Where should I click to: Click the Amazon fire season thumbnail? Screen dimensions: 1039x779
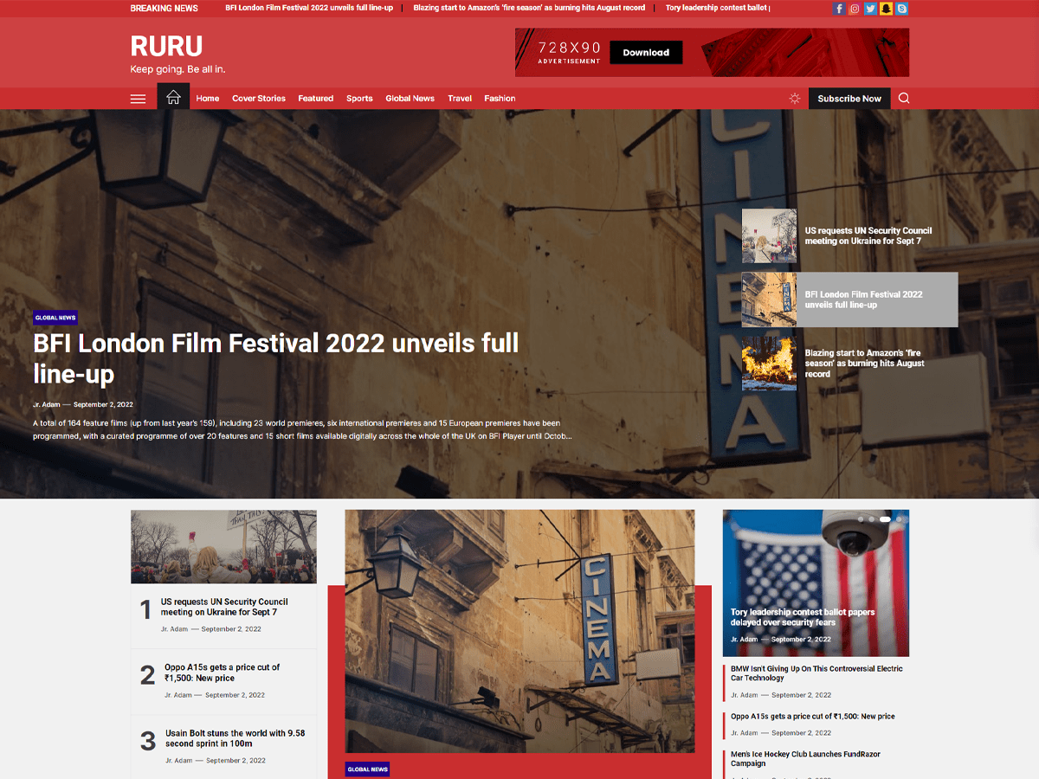pos(769,364)
